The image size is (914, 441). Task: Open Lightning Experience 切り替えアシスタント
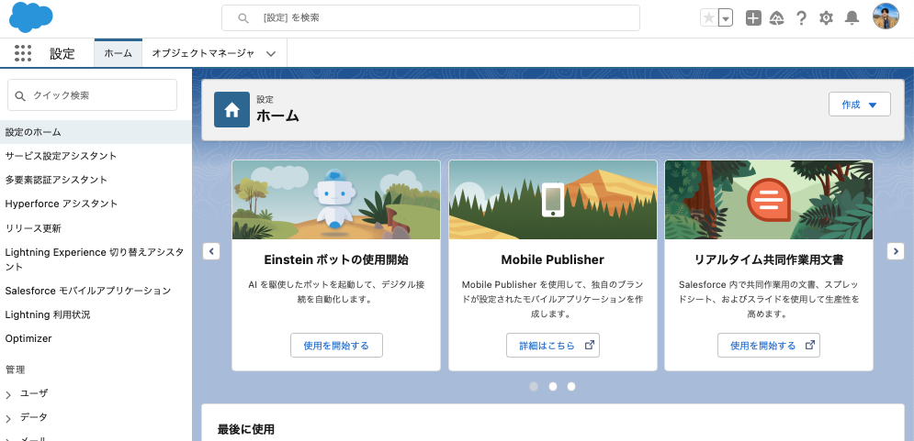tap(96, 259)
